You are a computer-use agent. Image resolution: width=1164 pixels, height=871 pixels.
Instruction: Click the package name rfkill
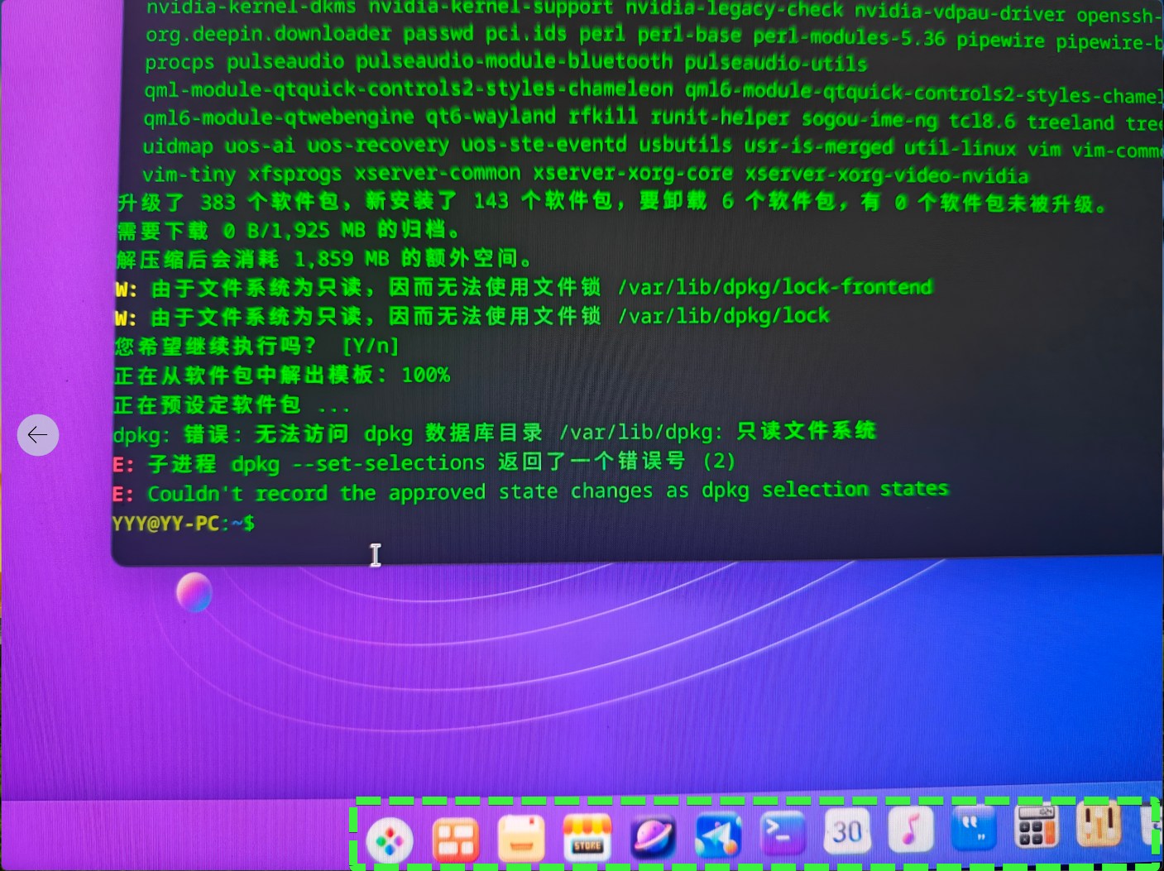[603, 117]
